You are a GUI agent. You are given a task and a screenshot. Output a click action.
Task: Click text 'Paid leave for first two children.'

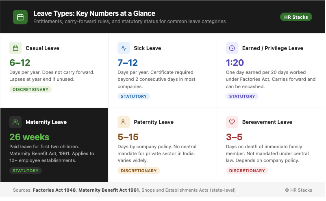[44, 147]
